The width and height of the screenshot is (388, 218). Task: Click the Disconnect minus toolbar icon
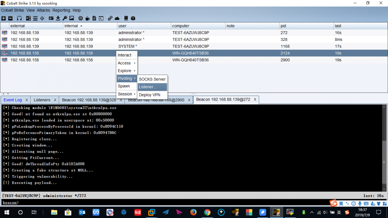10,18
